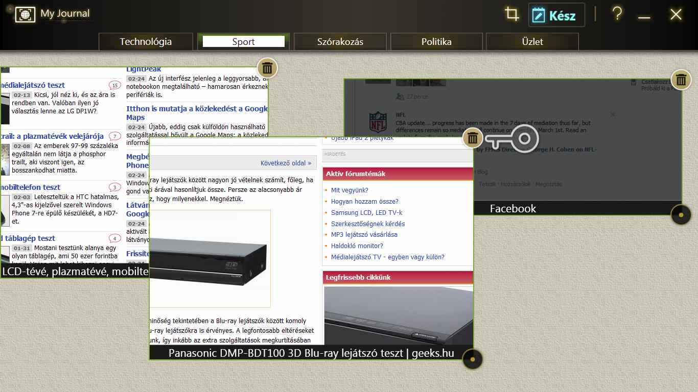698x392 pixels.
Task: Click the Panasonic clipping's round resize handle
Action: (x=473, y=359)
